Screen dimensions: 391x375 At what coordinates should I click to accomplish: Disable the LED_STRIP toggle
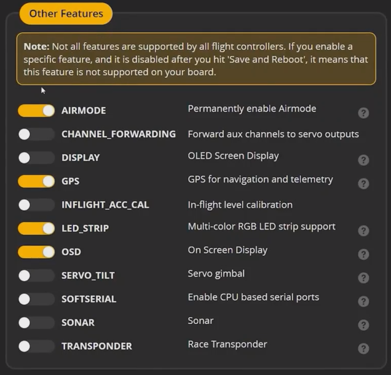(36, 229)
